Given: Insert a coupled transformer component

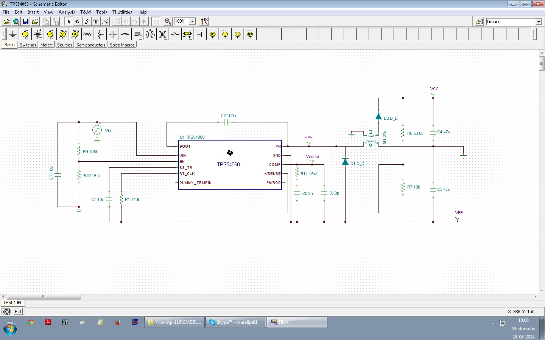Looking at the screenshot, I should pos(150,34).
